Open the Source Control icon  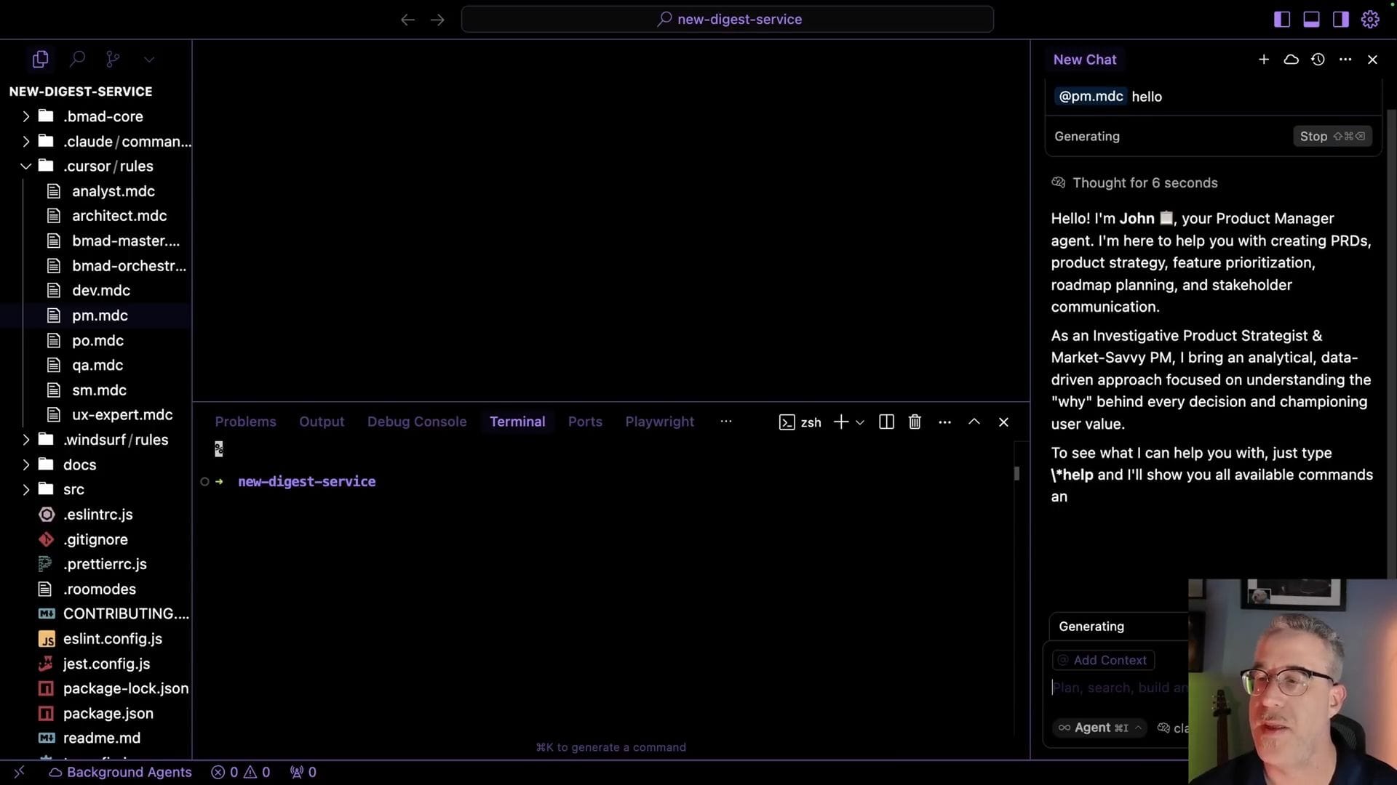coord(113,59)
